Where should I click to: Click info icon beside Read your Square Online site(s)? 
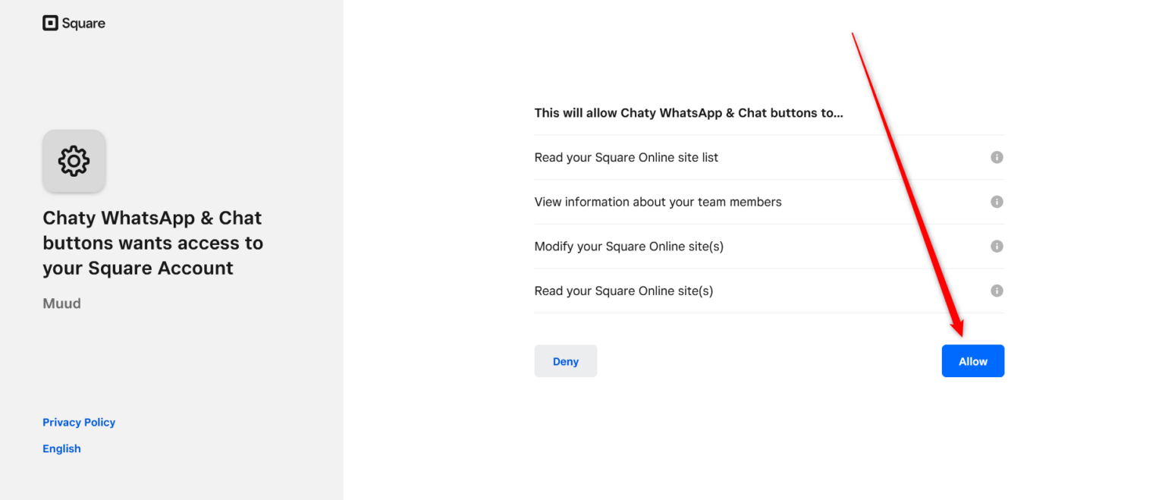tap(997, 291)
